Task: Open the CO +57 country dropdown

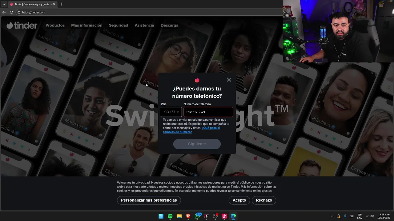Action: [x=171, y=112]
